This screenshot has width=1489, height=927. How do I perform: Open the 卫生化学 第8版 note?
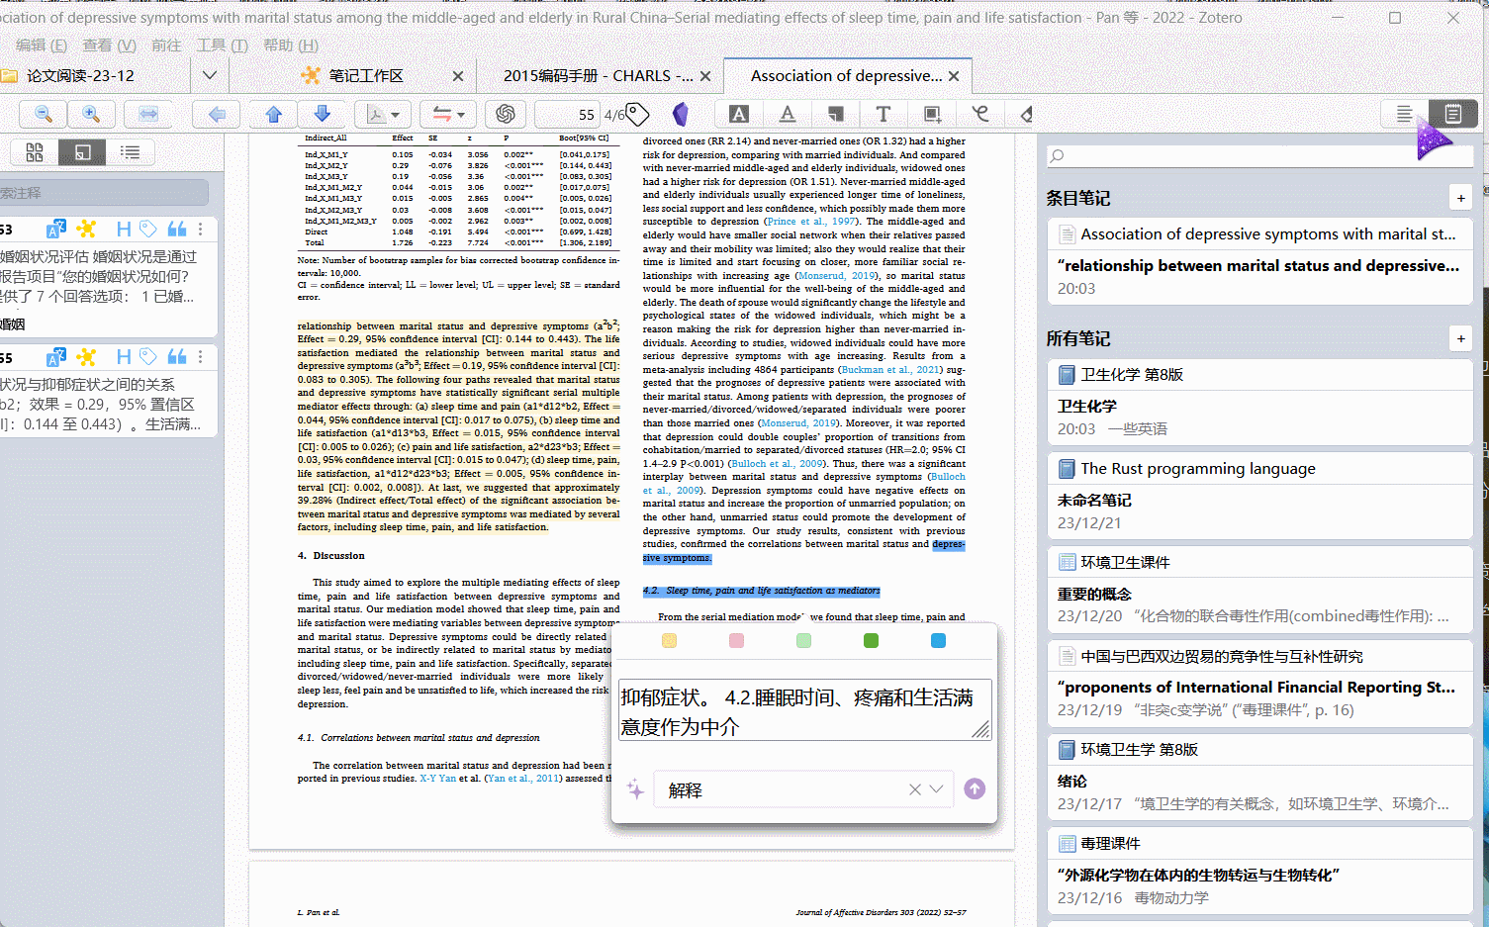click(x=1259, y=402)
